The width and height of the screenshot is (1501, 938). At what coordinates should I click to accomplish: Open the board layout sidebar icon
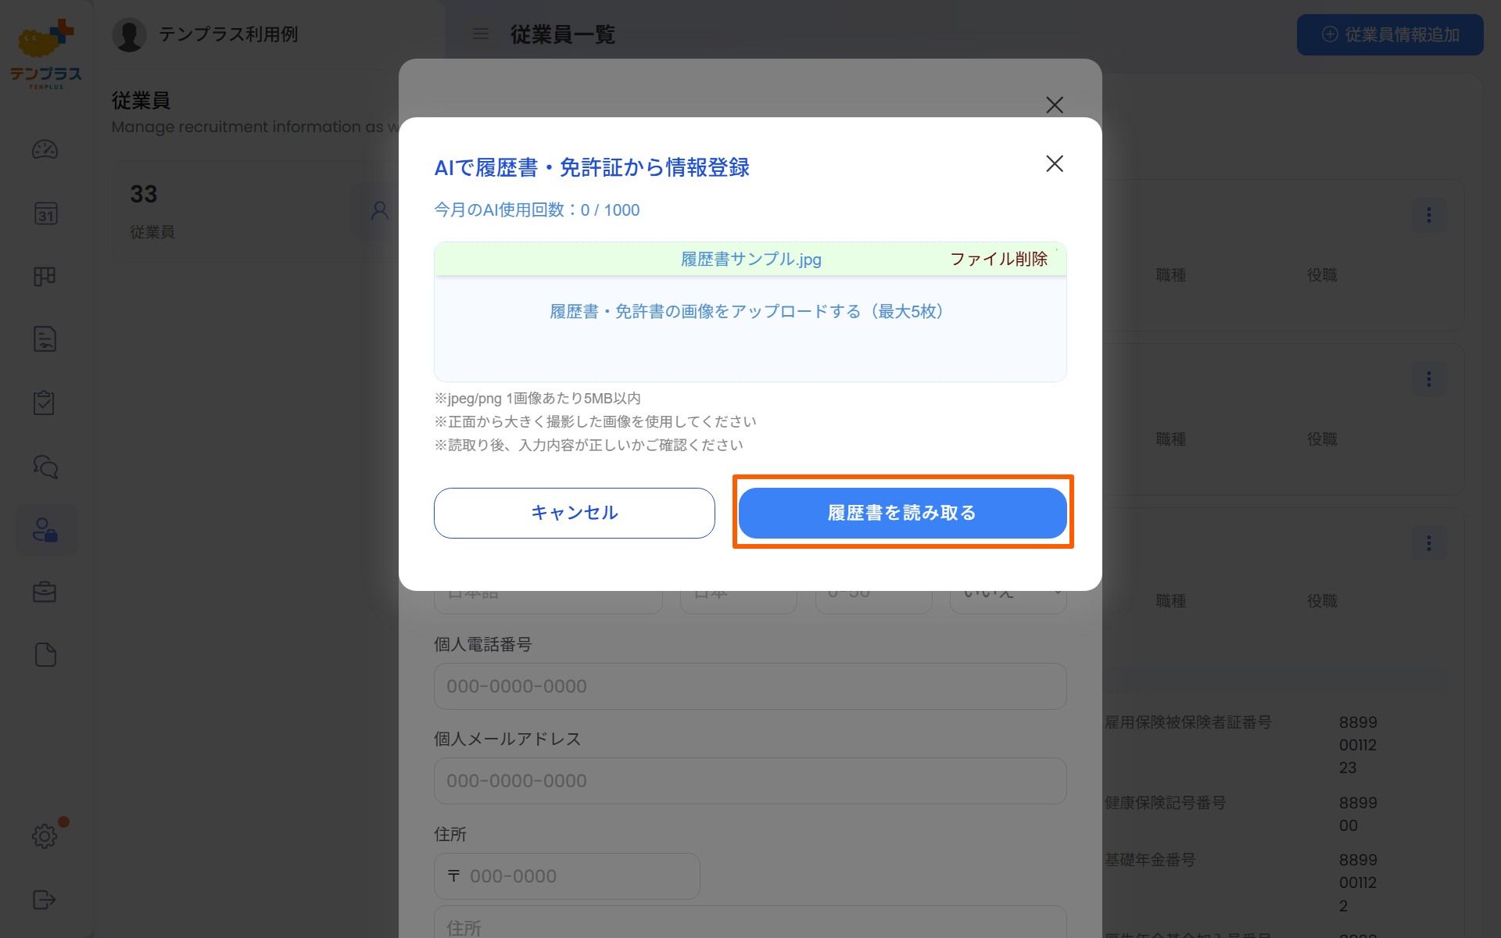(45, 276)
